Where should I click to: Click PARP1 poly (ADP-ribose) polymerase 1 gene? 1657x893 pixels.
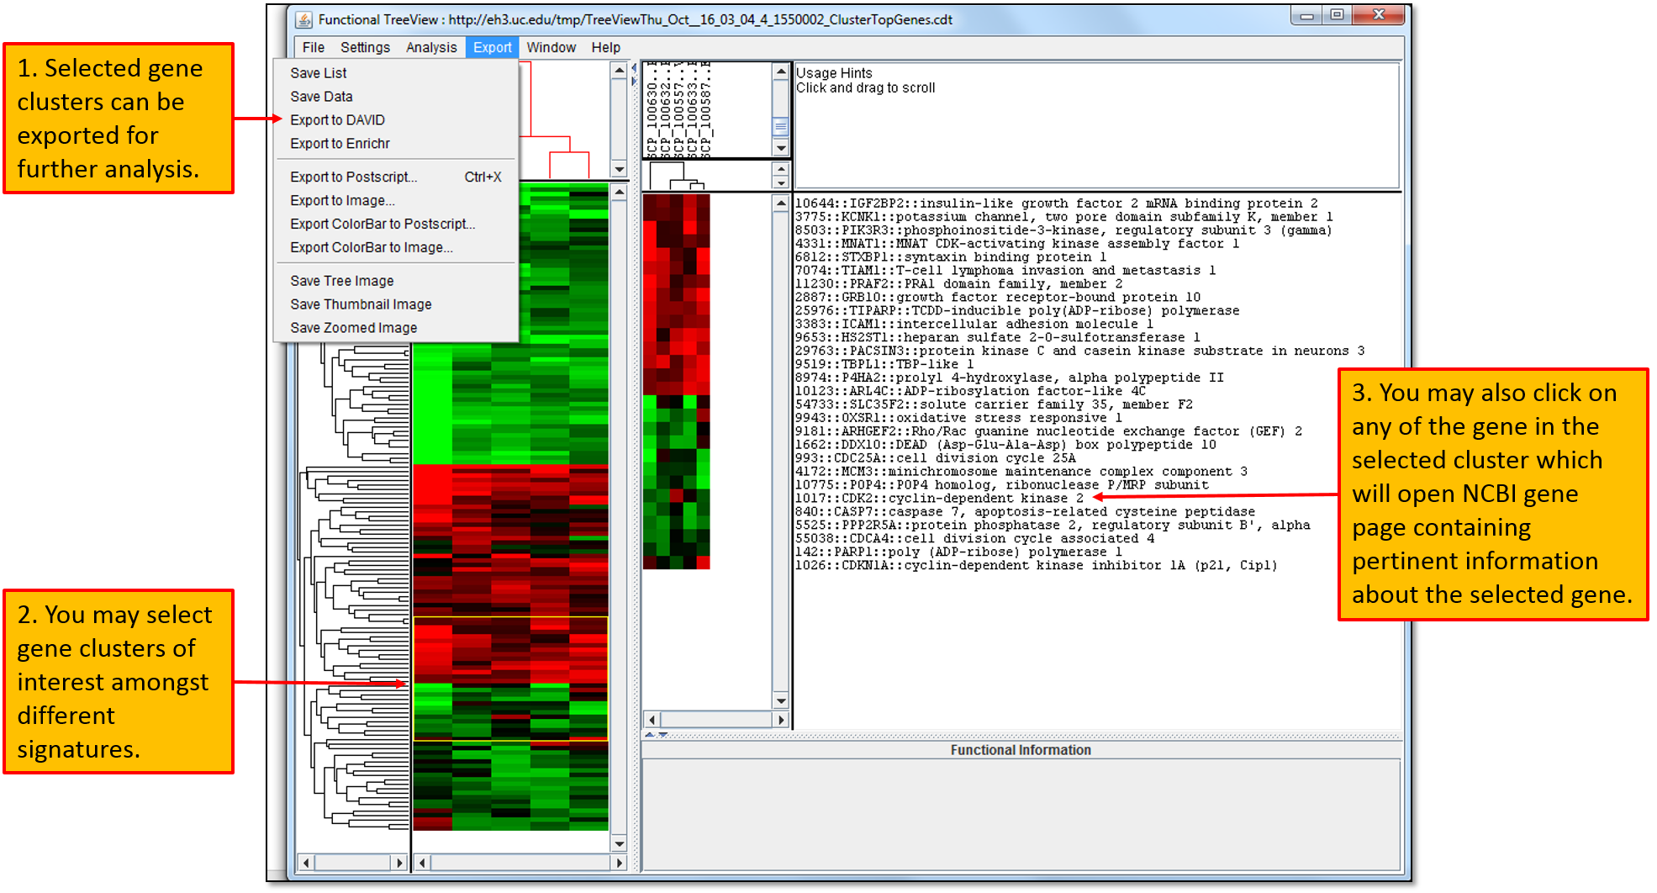958,552
